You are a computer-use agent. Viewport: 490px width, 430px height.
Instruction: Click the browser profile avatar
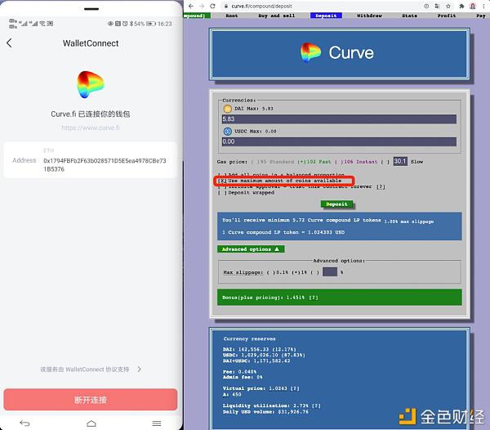[473, 6]
